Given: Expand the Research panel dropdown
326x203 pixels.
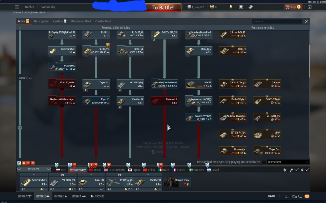Looking at the screenshot, I should click(x=34, y=169).
